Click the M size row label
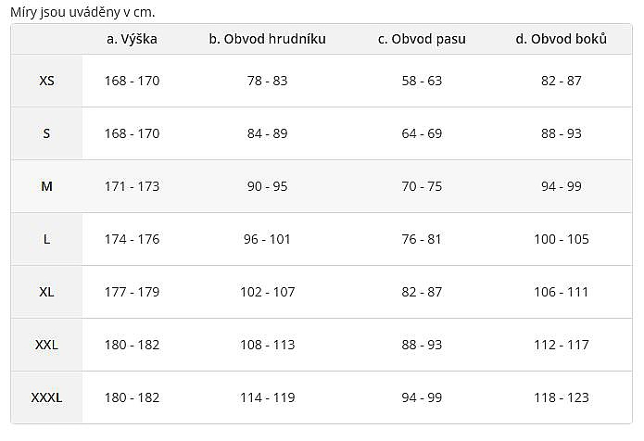This screenshot has width=644, height=441. tap(46, 186)
